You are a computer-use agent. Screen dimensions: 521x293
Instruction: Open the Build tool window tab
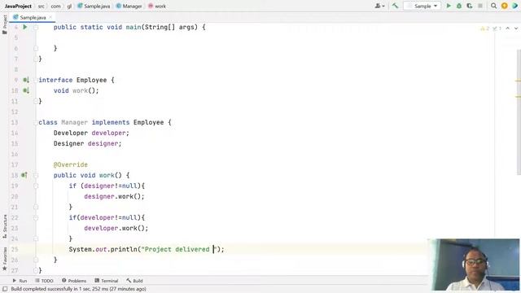(x=134, y=281)
